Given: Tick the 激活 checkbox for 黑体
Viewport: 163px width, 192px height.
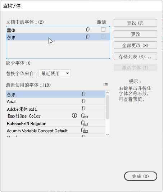Looking at the screenshot, I should pyautogui.click(x=103, y=29).
